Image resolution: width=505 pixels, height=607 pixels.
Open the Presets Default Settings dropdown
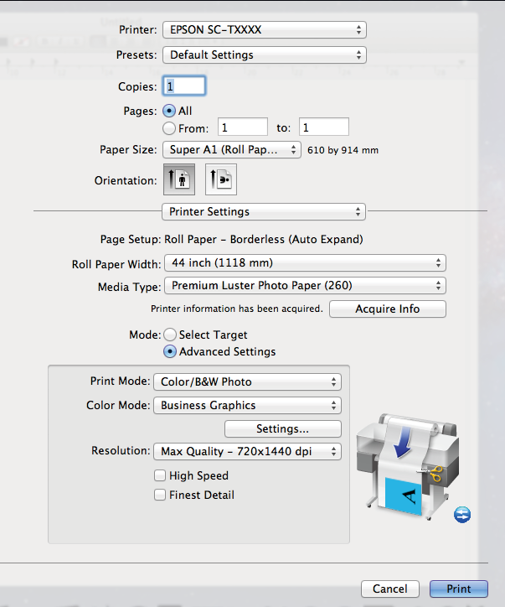(x=265, y=54)
